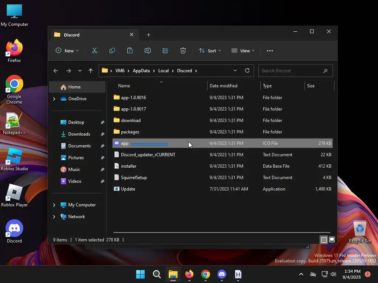378x283 pixels.
Task: Select Home in navigation pane
Action: (x=77, y=87)
